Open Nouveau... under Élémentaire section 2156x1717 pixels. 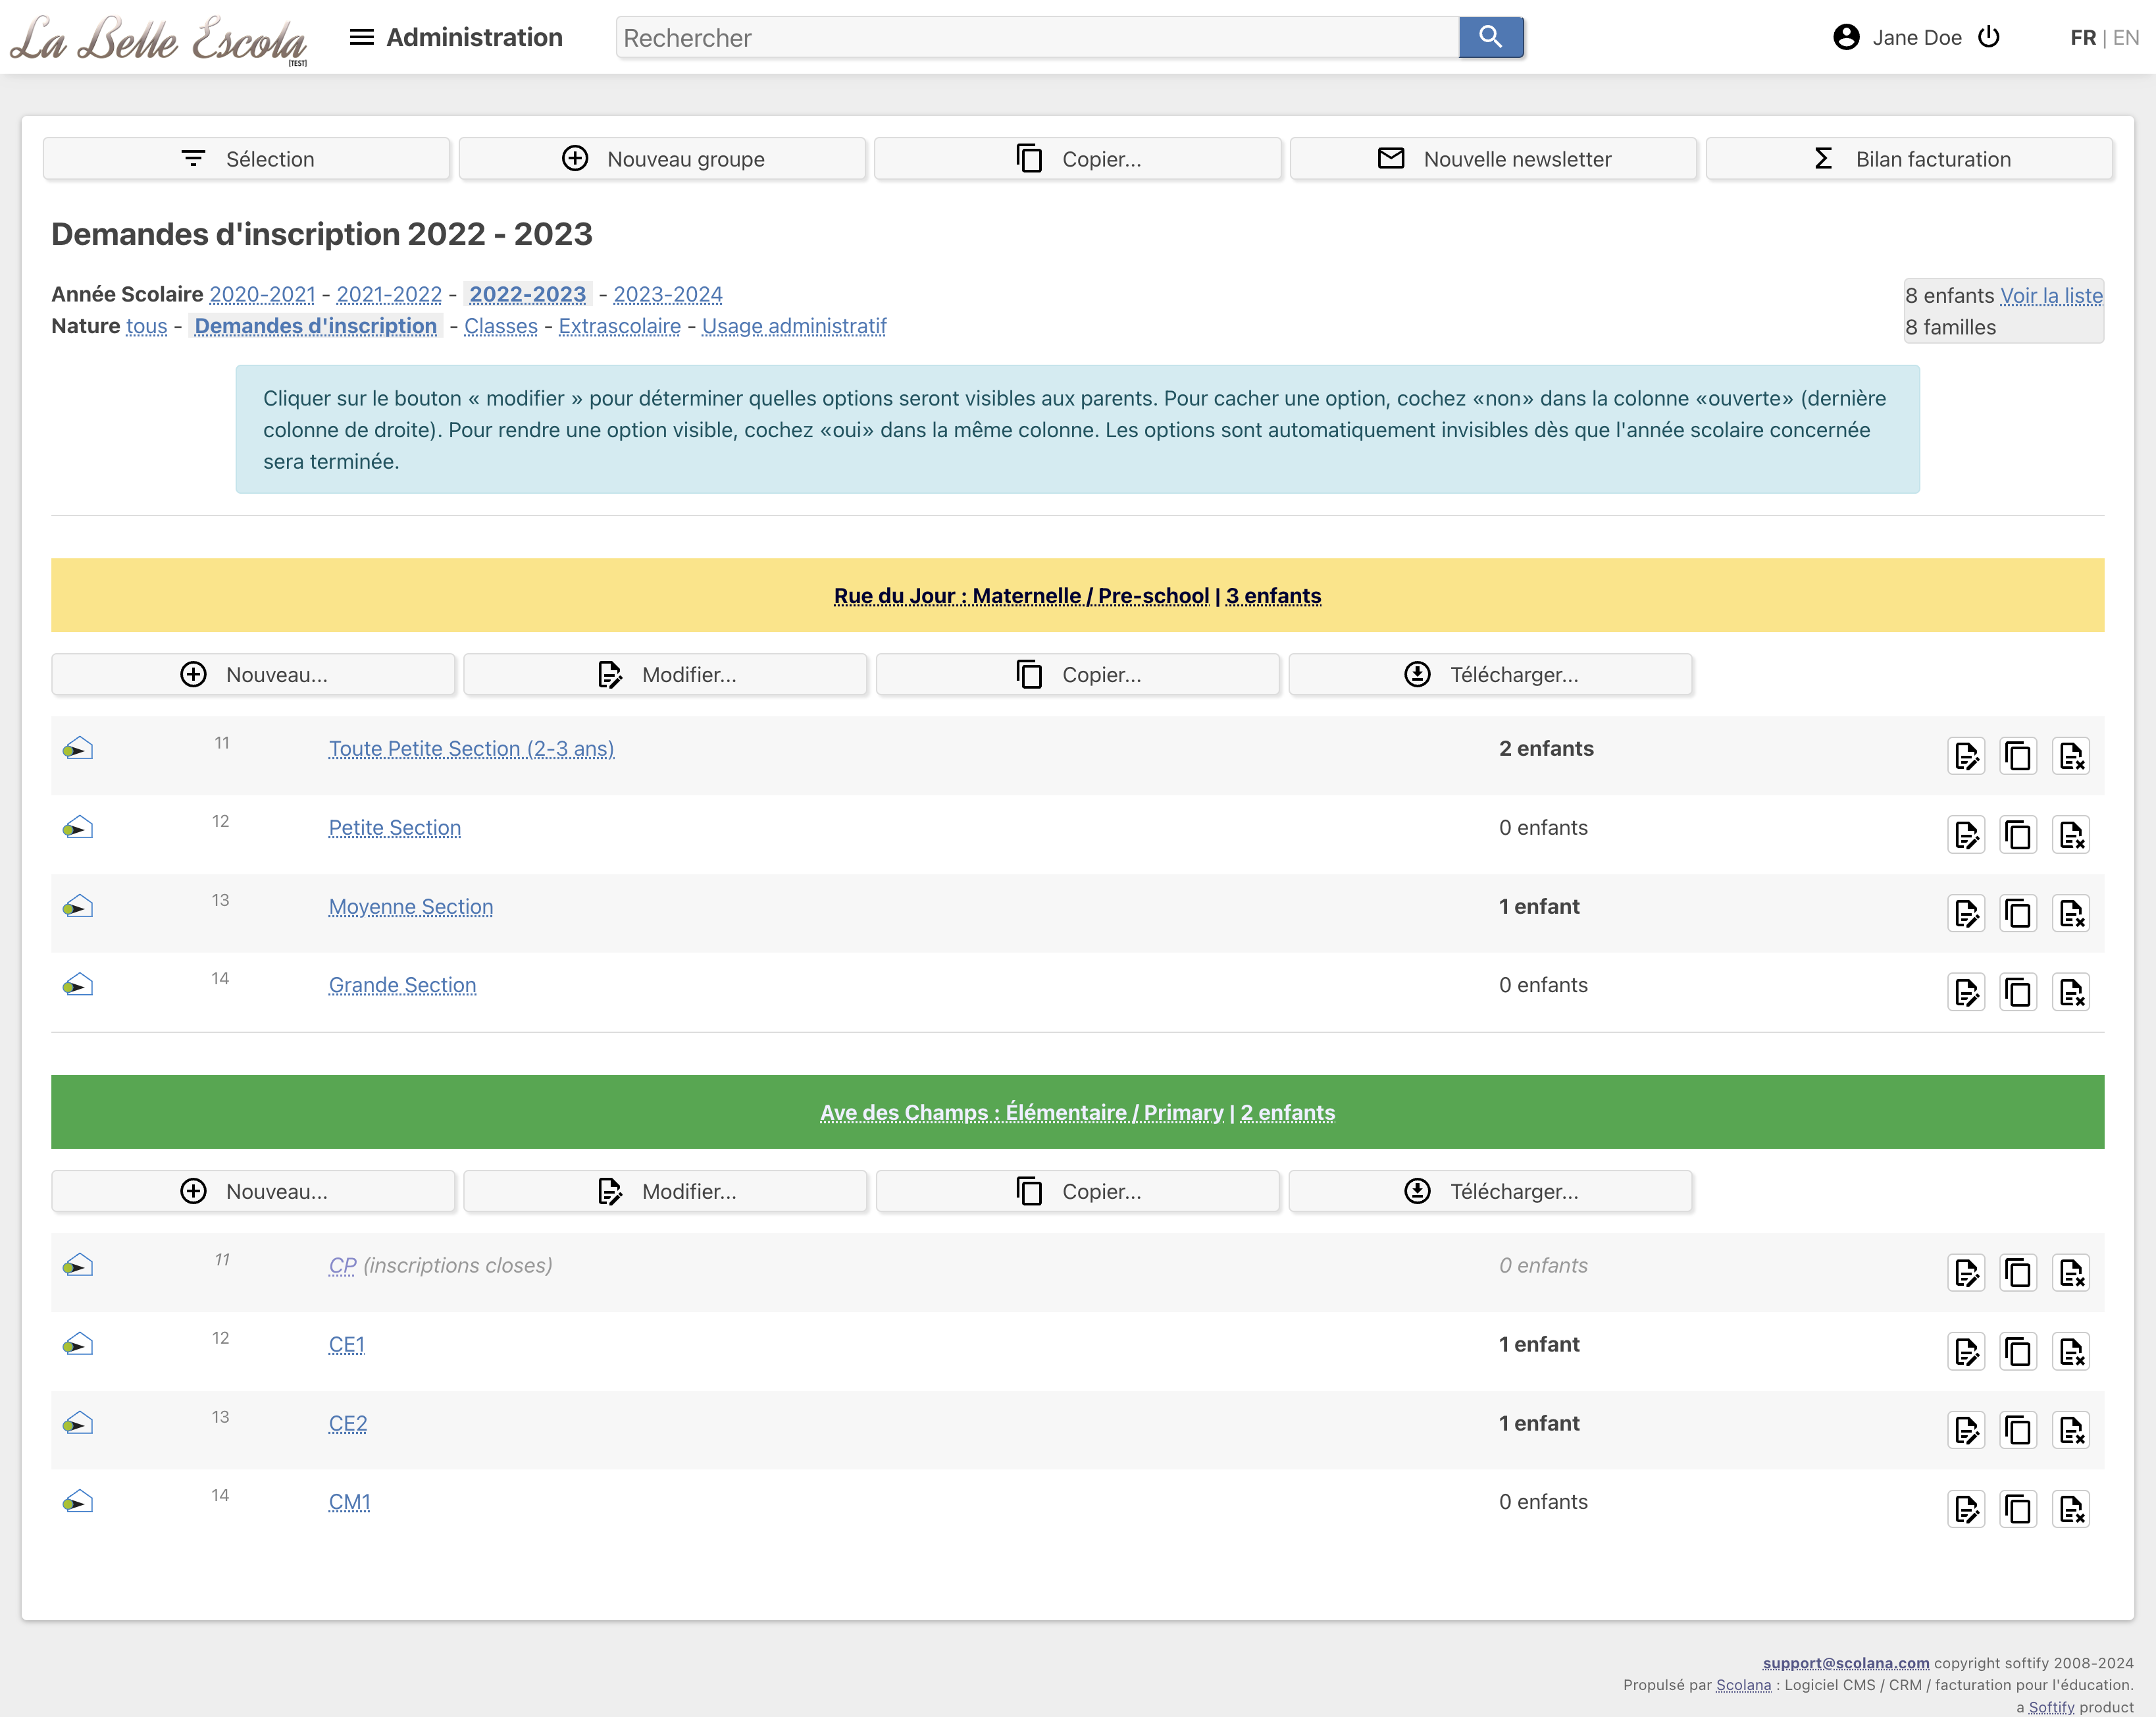253,1191
